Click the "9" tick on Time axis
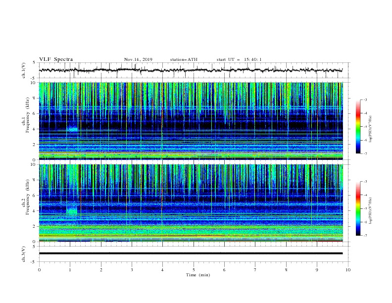Screen dimensions: 392x303 pyautogui.click(x=317, y=270)
